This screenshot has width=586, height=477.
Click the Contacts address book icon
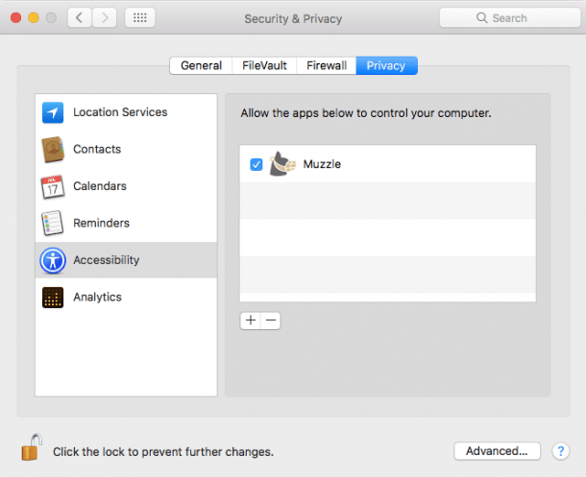click(53, 150)
